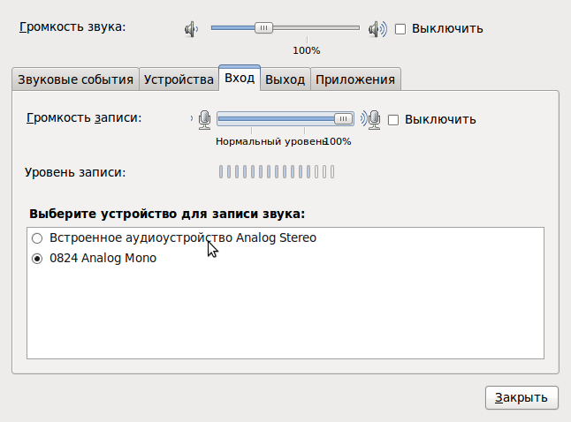Click the loud speaker icon beside the output slider
This screenshot has height=422, width=571.
pos(378,28)
